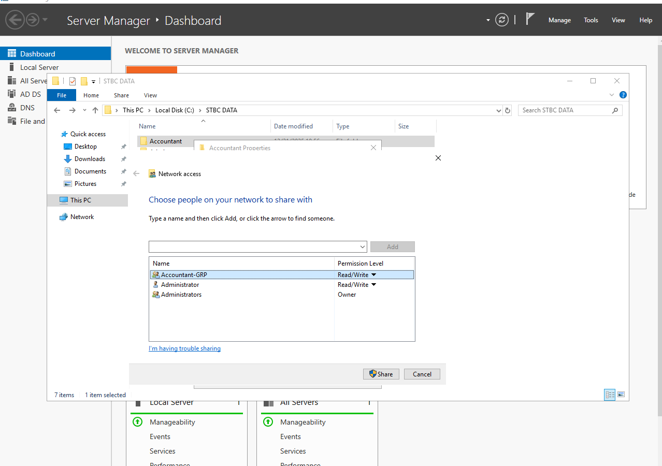The width and height of the screenshot is (662, 466).
Task: Click back arrow in Network access dialog
Action: pos(136,174)
